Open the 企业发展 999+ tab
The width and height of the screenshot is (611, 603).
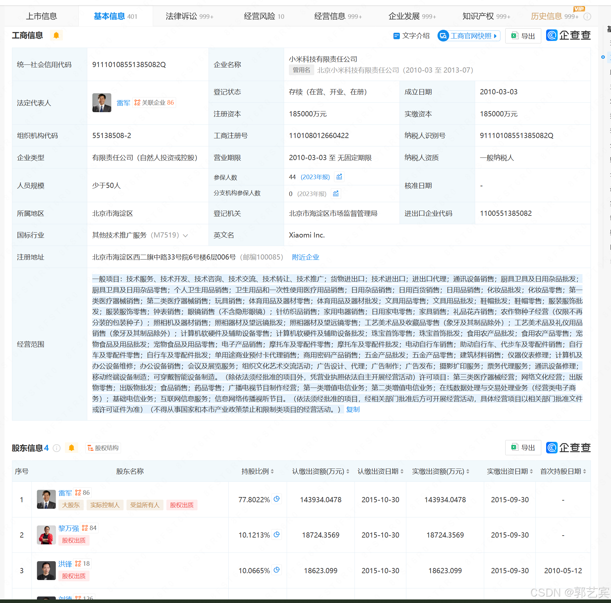point(412,16)
